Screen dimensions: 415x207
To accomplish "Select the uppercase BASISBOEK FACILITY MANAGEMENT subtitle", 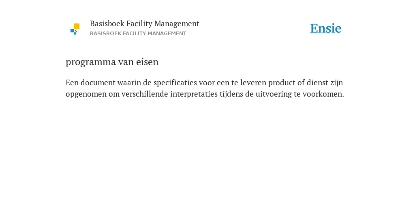I will 138,34.
